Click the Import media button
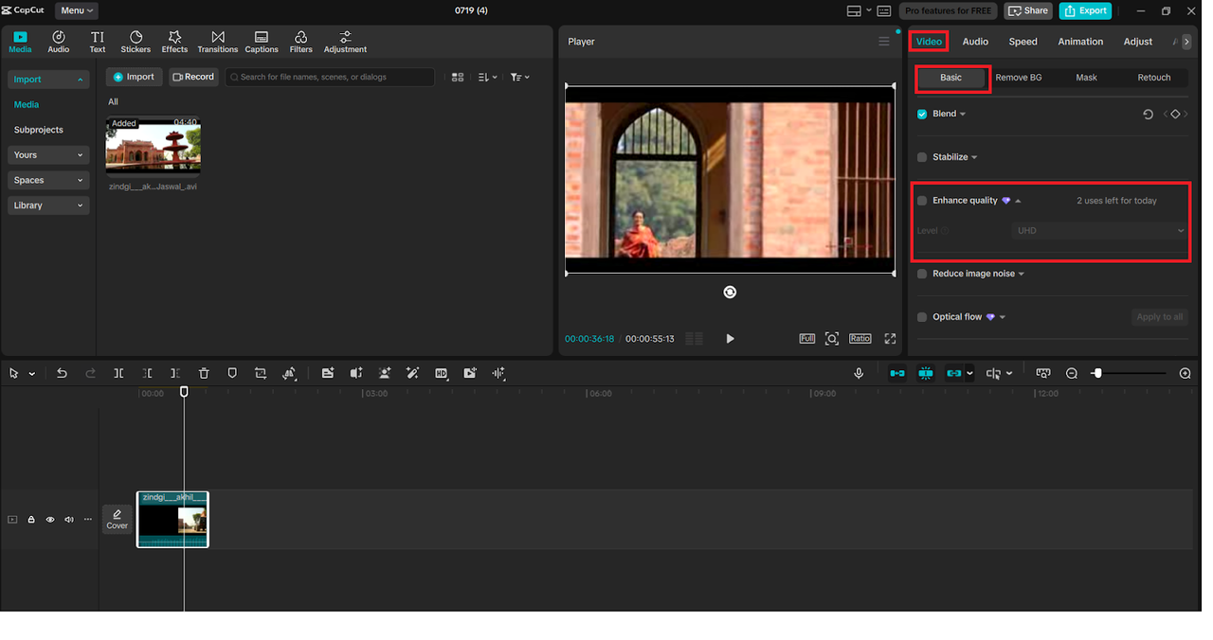This screenshot has width=1213, height=640. click(x=134, y=77)
